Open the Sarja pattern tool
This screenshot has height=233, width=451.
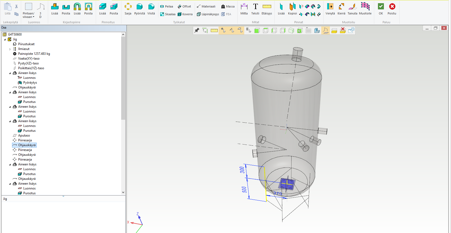tap(128, 9)
